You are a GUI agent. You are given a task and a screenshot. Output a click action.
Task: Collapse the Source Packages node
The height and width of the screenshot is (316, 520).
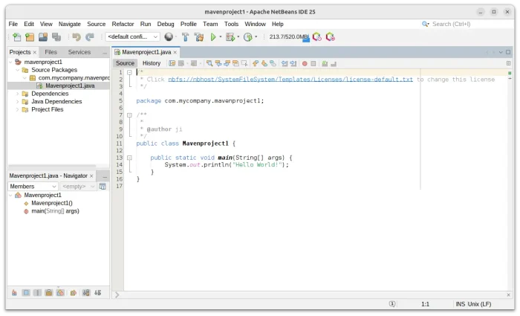[x=18, y=70]
